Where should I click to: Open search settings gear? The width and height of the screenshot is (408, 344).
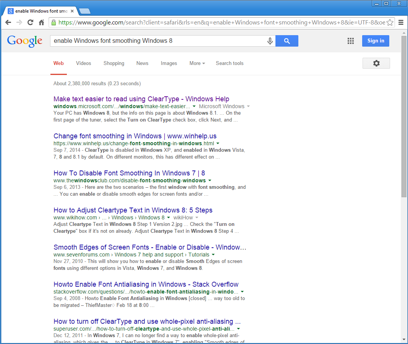point(376,63)
